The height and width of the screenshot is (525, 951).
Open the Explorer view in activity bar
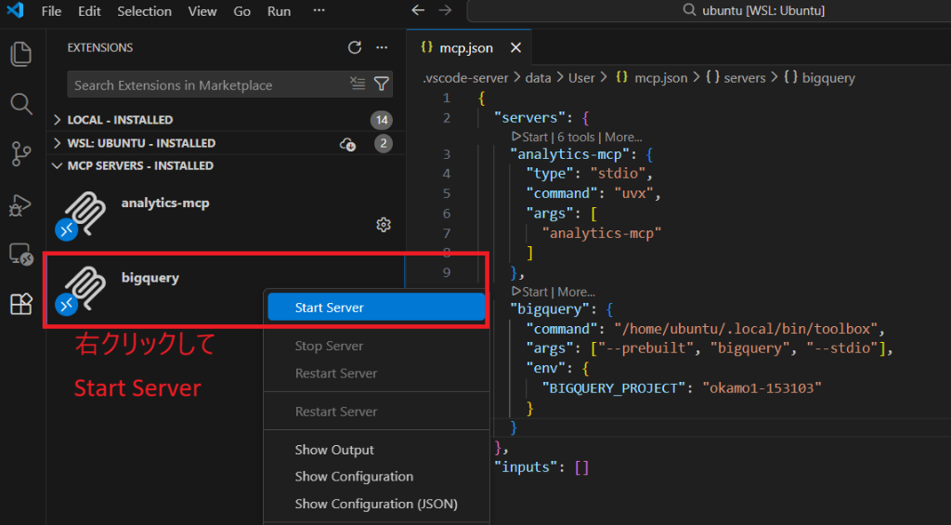point(21,55)
